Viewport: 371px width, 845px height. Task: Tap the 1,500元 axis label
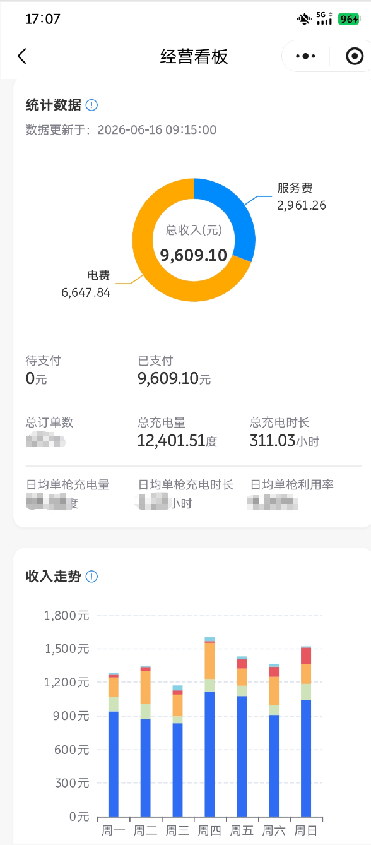pos(66,649)
